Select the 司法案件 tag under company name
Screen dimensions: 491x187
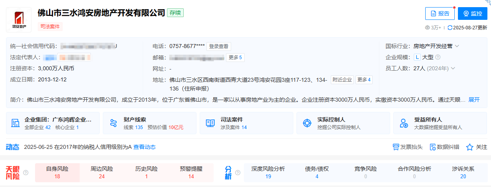pyautogui.click(x=50, y=27)
